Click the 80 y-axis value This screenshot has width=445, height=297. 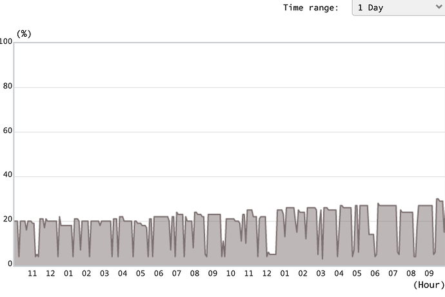8,86
